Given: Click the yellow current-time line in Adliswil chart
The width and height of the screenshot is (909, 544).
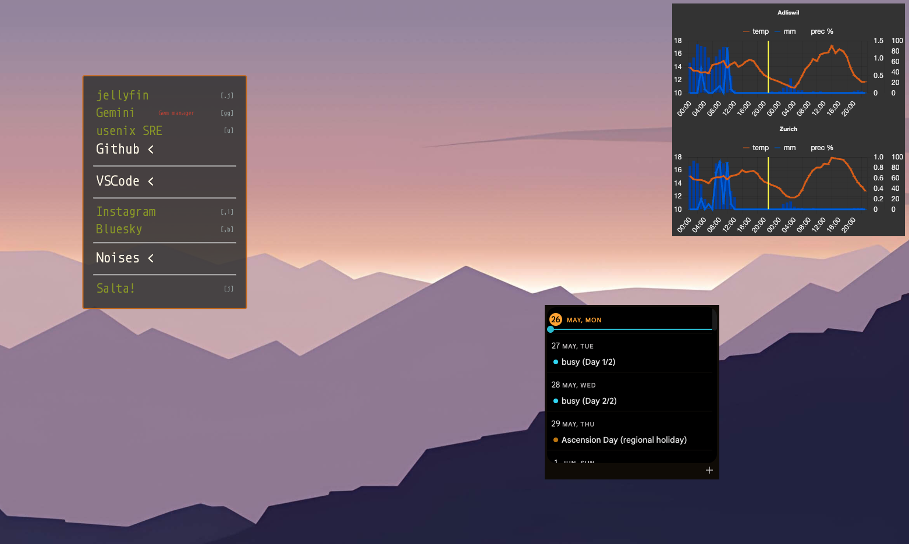Looking at the screenshot, I should pyautogui.click(x=768, y=67).
